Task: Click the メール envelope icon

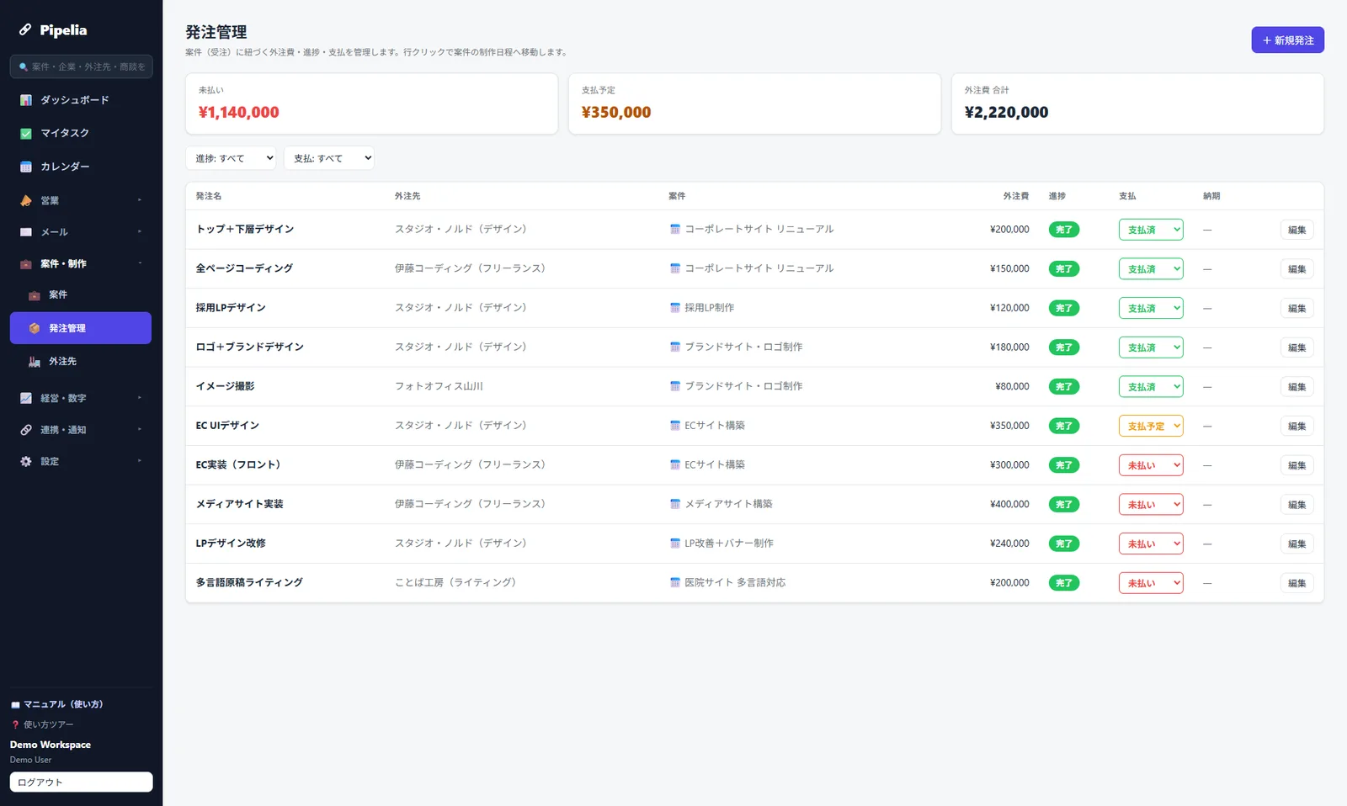Action: [x=26, y=232]
